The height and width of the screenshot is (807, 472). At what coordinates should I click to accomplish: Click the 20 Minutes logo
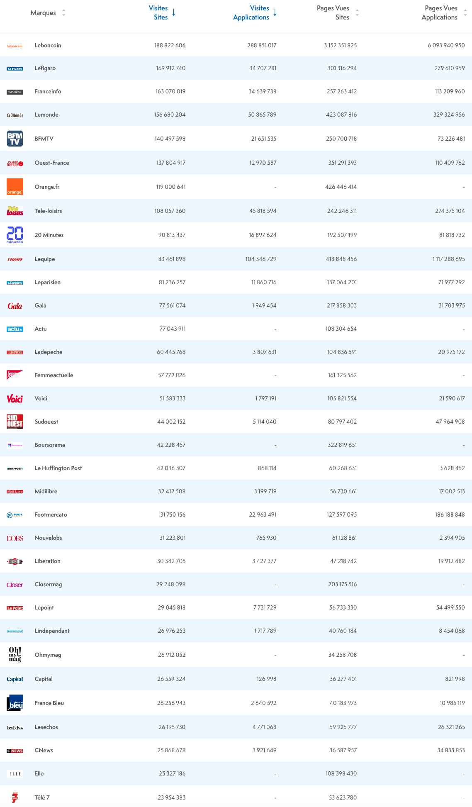coord(15,235)
